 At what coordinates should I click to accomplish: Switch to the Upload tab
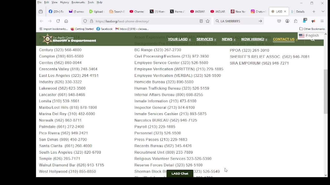coord(96,12)
